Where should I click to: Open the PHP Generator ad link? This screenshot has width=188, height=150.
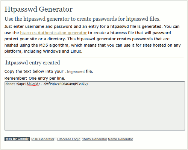tap(43, 139)
